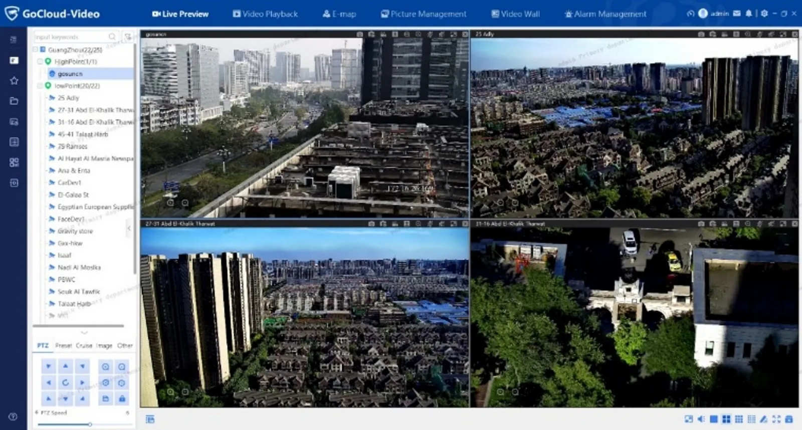The width and height of the screenshot is (802, 430).
Task: Select the El-Galaa St camera
Action: [x=73, y=194]
